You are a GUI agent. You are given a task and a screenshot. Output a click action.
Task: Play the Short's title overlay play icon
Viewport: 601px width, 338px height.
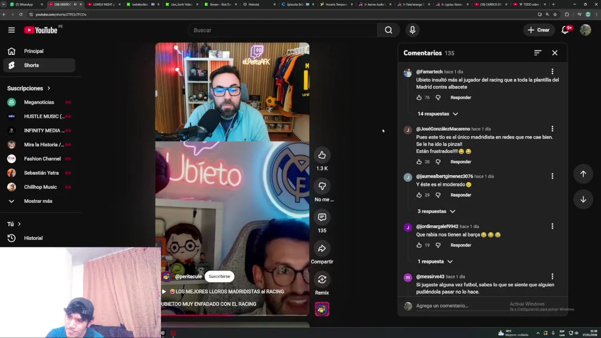pos(164,292)
